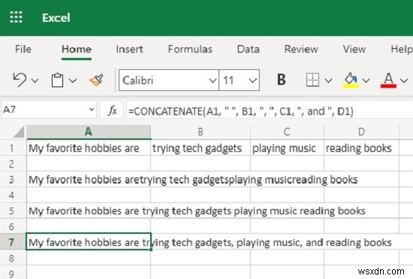
Task: Expand the Name Box dropdown arrow
Action: (92, 109)
